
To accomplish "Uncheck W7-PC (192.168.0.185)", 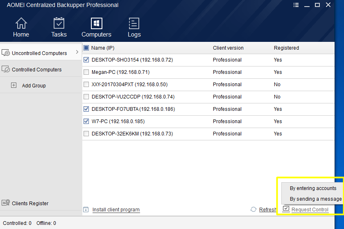I will click(86, 121).
